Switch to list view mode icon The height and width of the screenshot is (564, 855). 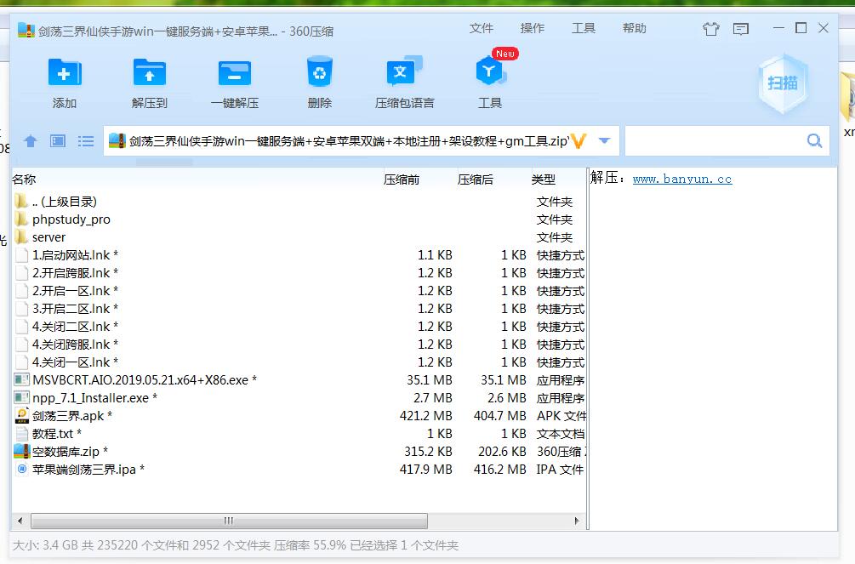[86, 141]
